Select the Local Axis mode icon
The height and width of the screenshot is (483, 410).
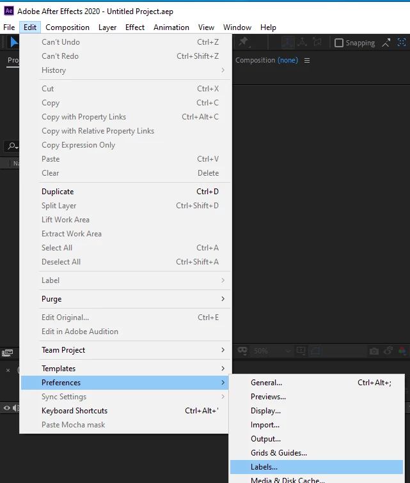(288, 42)
